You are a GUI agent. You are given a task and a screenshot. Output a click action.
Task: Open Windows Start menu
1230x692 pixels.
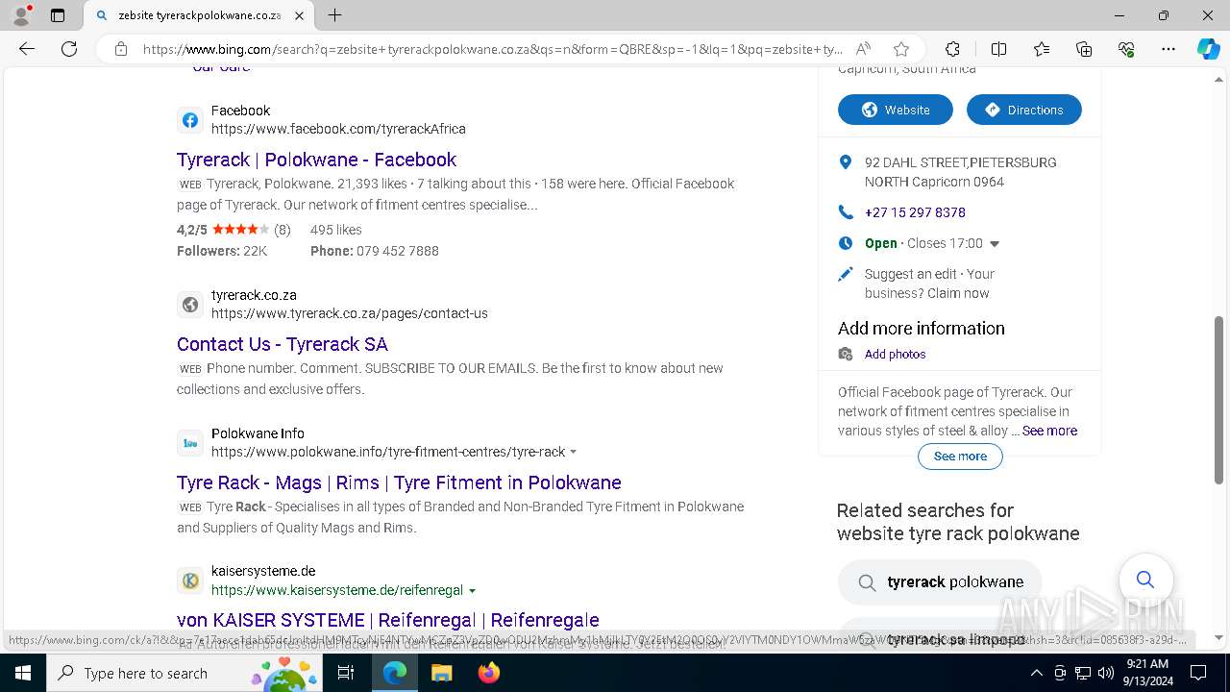[22, 673]
